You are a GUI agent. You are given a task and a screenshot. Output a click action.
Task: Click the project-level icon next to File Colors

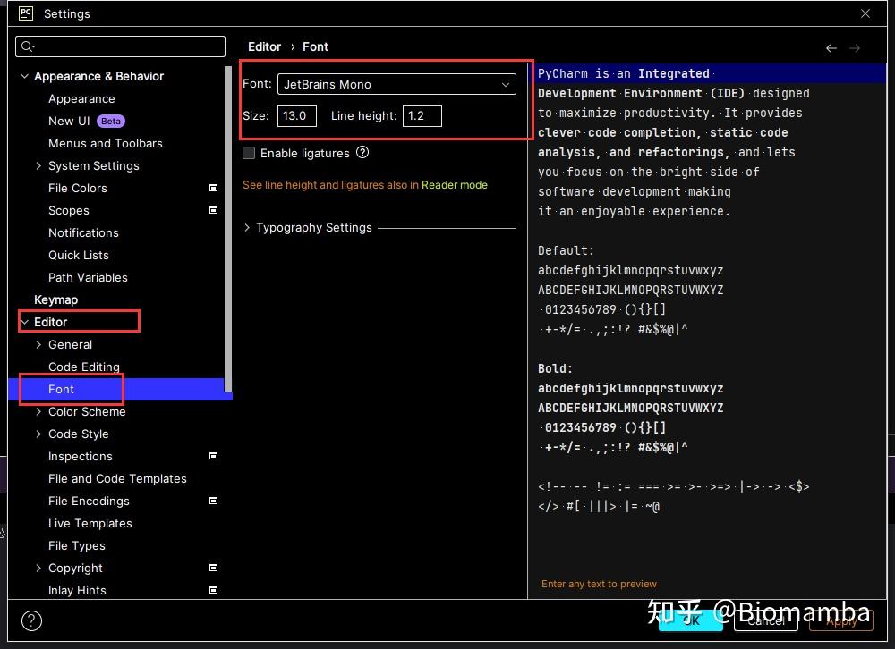(x=213, y=188)
